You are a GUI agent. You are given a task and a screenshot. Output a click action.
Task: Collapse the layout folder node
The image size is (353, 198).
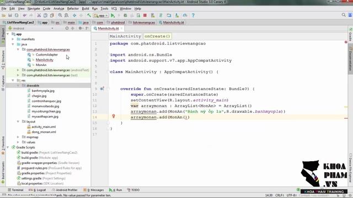tap(18, 122)
